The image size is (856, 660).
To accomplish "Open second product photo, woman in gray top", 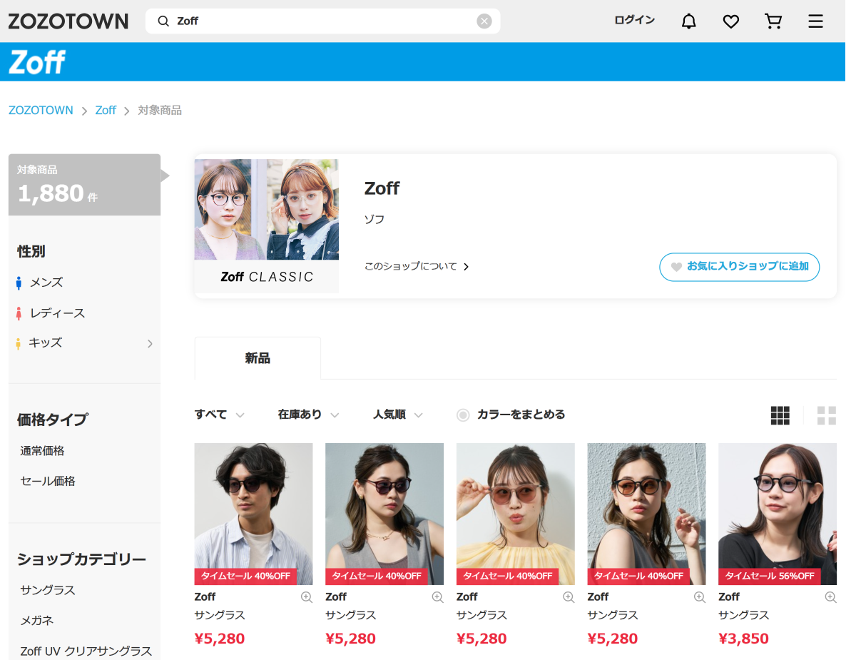I will 384,514.
